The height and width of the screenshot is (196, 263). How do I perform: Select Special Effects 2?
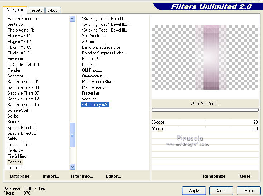click(x=22, y=133)
